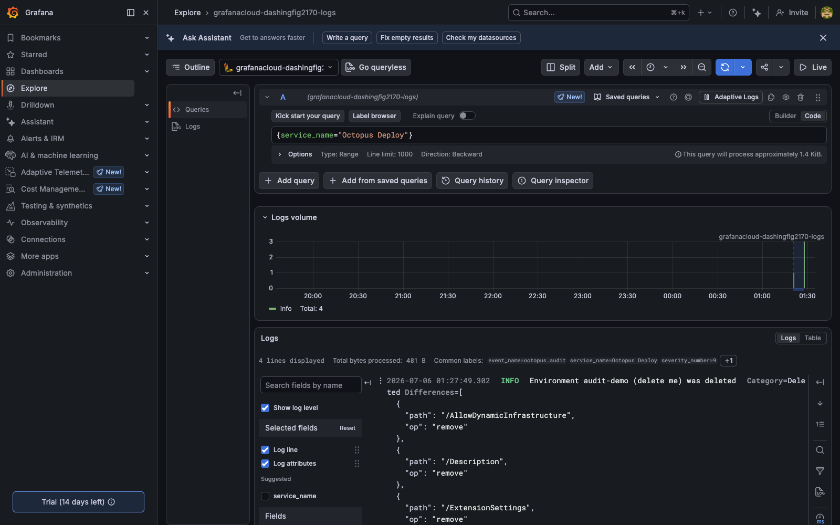840x525 pixels.
Task: Click the log sort order icon
Action: [820, 424]
